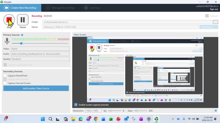Open the Wi-Fi network tray icon
The height and width of the screenshot is (123, 220).
pos(189,119)
